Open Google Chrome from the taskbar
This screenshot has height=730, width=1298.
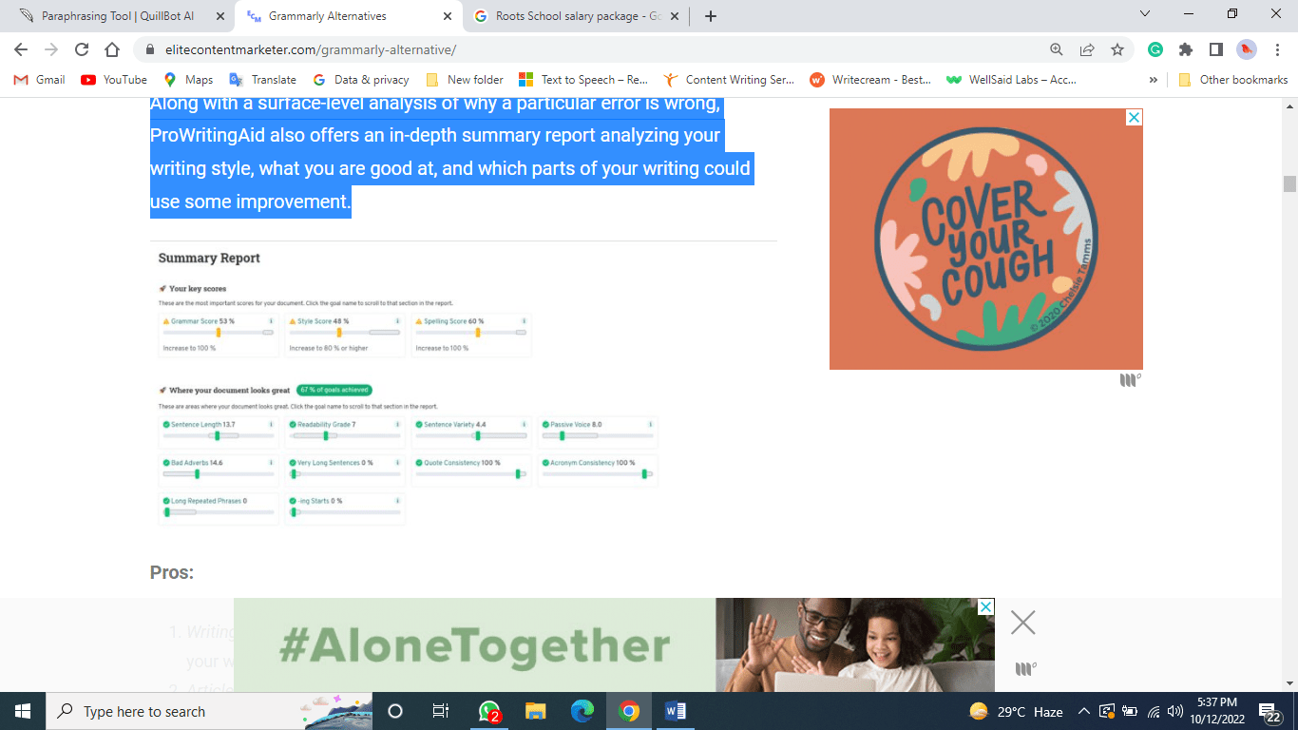tap(628, 711)
